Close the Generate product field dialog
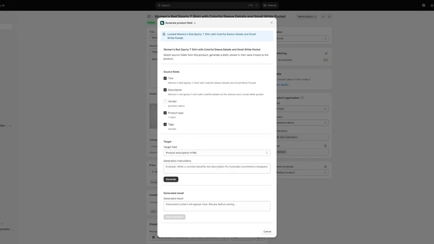Screen dimensions: 434x244 click(x=271, y=23)
